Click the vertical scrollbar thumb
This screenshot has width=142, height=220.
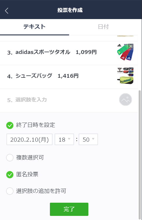(140, 154)
